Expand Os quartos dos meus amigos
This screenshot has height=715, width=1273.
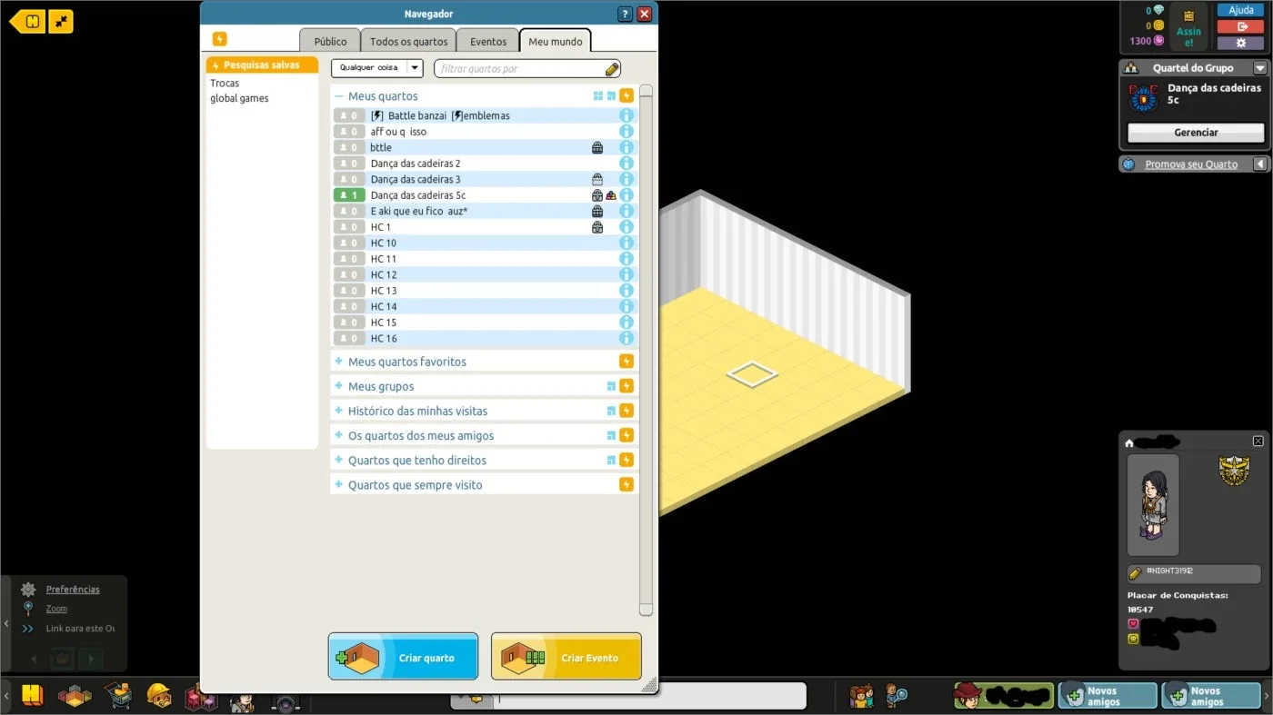click(x=338, y=435)
